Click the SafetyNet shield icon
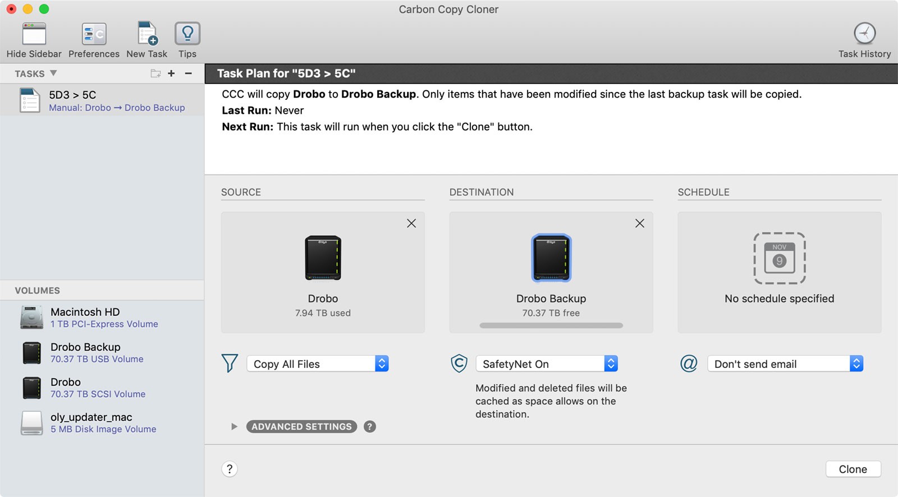 (459, 363)
